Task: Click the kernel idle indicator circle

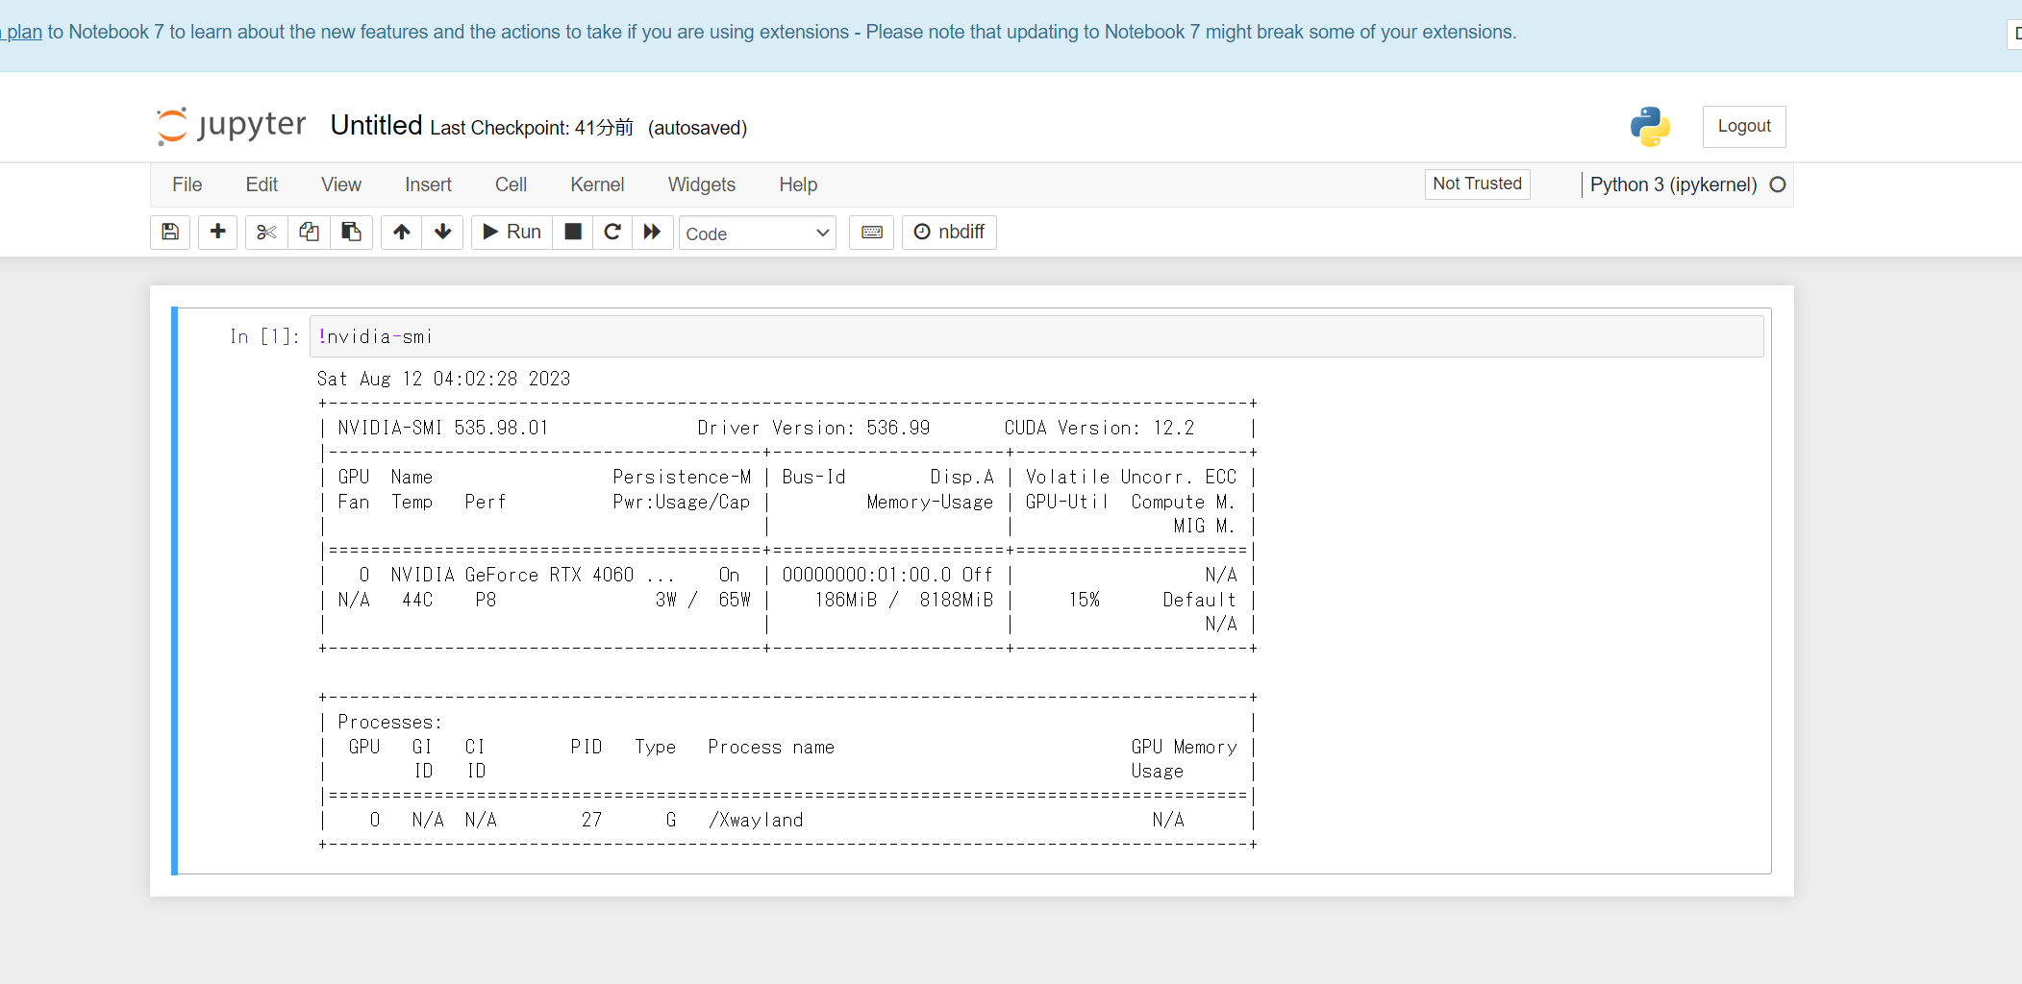Action: click(1778, 184)
